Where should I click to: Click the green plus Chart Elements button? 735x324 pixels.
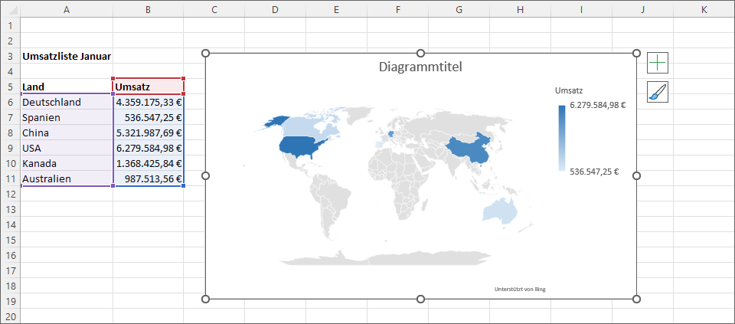pos(657,63)
